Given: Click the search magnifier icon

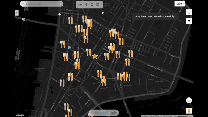Looking at the screenshot, I should (x=23, y=4).
